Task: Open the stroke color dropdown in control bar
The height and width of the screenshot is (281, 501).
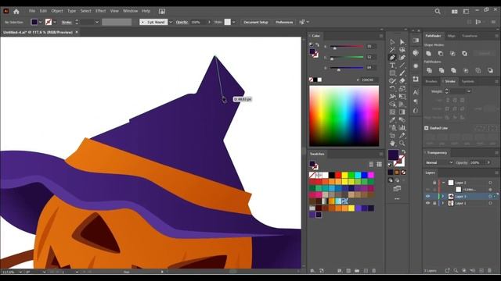Action: coord(55,22)
